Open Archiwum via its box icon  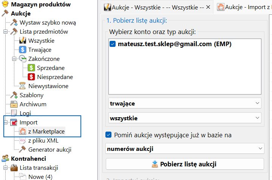[14, 104]
